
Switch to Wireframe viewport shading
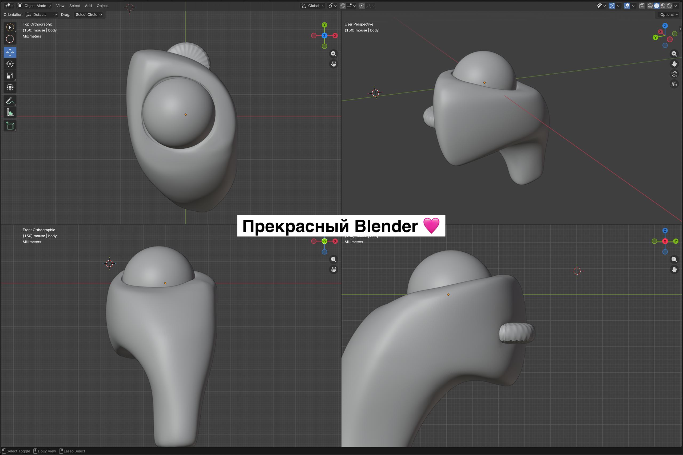coord(650,6)
